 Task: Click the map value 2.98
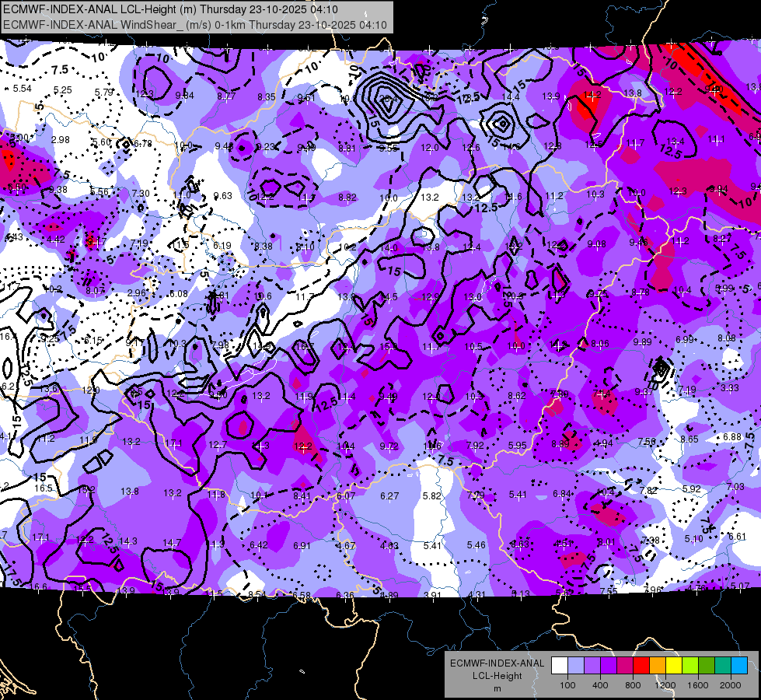coord(60,140)
